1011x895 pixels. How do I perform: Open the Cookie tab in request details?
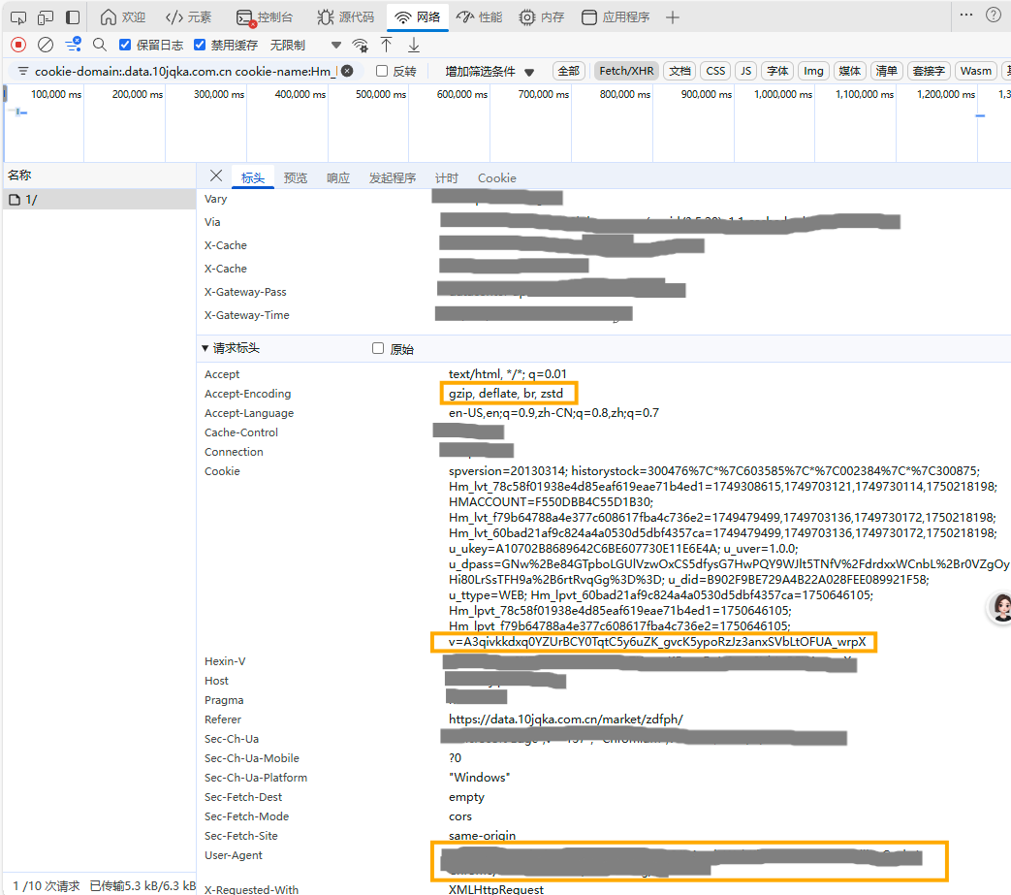pos(496,177)
